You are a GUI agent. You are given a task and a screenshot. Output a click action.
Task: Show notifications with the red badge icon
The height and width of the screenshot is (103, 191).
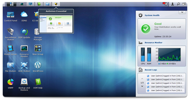tap(165, 4)
